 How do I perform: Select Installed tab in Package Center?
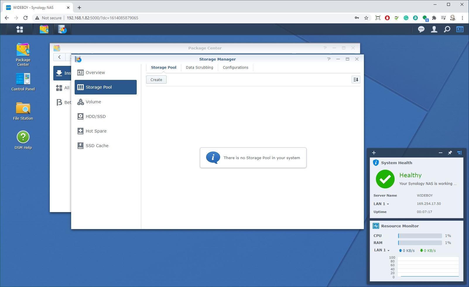pyautogui.click(x=62, y=73)
